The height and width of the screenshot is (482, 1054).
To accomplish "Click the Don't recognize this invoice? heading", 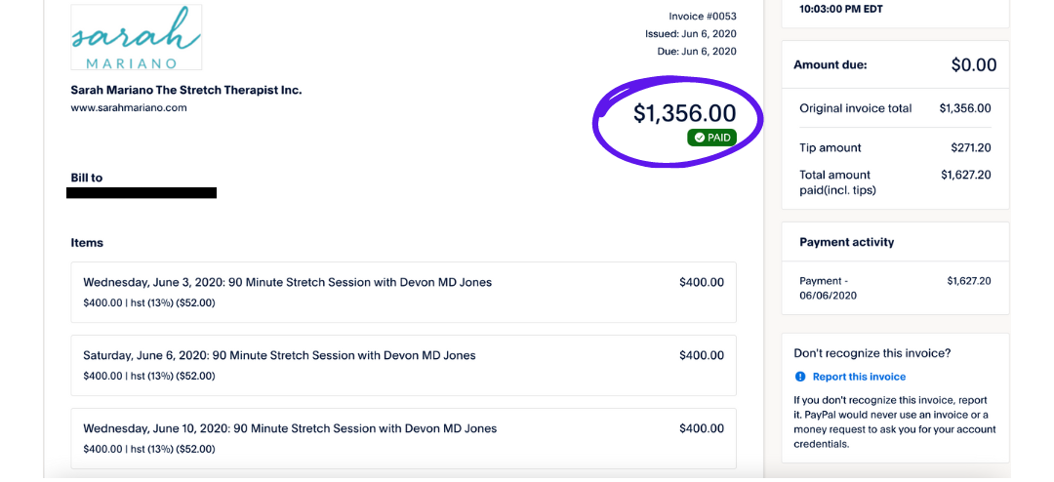I will pyautogui.click(x=872, y=353).
